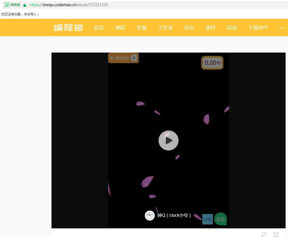Click the 0.00 秒 timer display

point(212,63)
